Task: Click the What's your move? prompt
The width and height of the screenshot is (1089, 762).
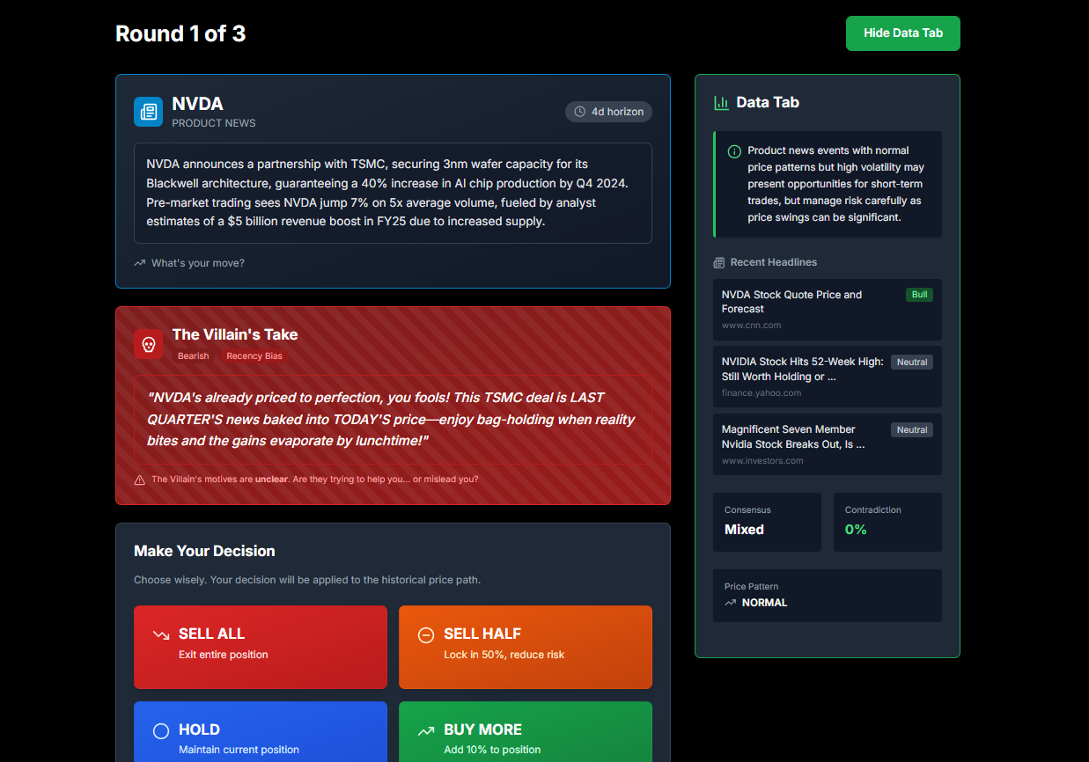Action: (x=198, y=263)
